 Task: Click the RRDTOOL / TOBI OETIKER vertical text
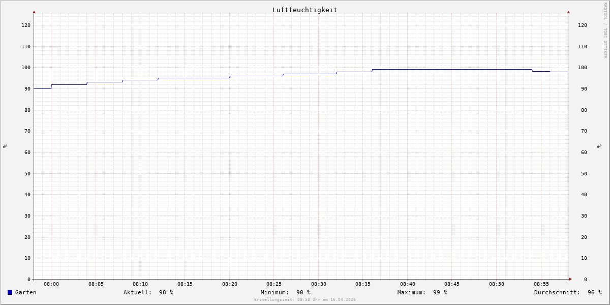[x=605, y=30]
